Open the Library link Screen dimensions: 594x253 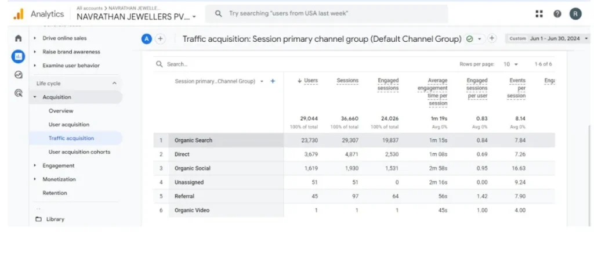pyautogui.click(x=55, y=219)
